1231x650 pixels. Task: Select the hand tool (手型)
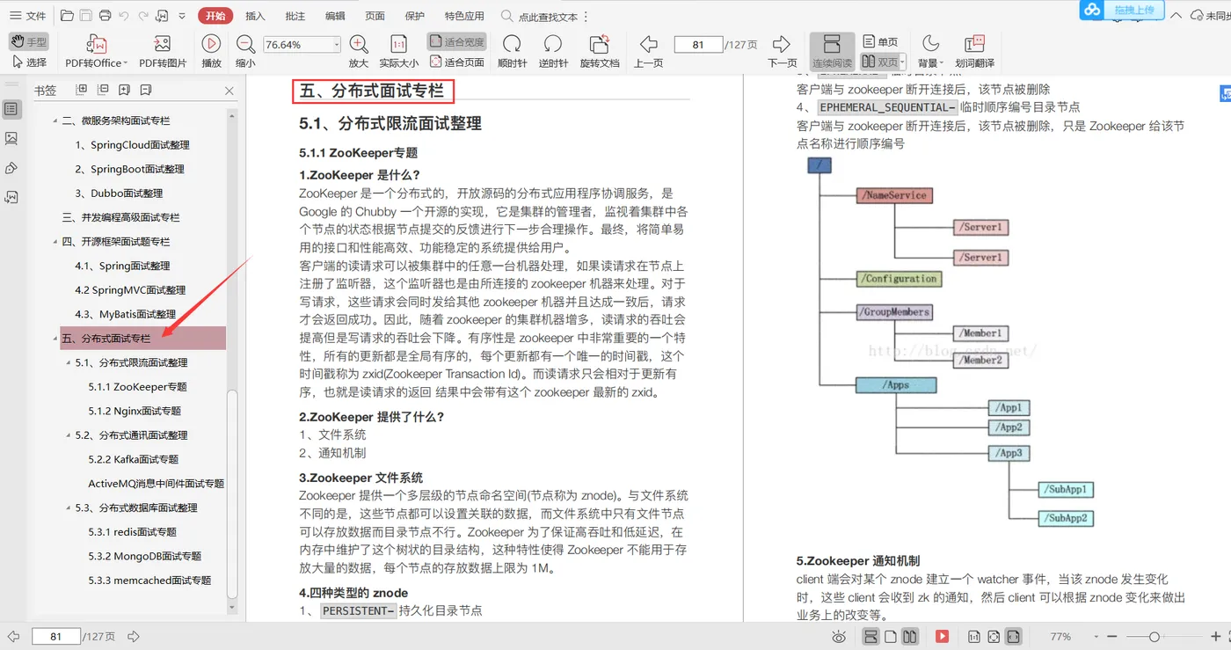tap(29, 41)
